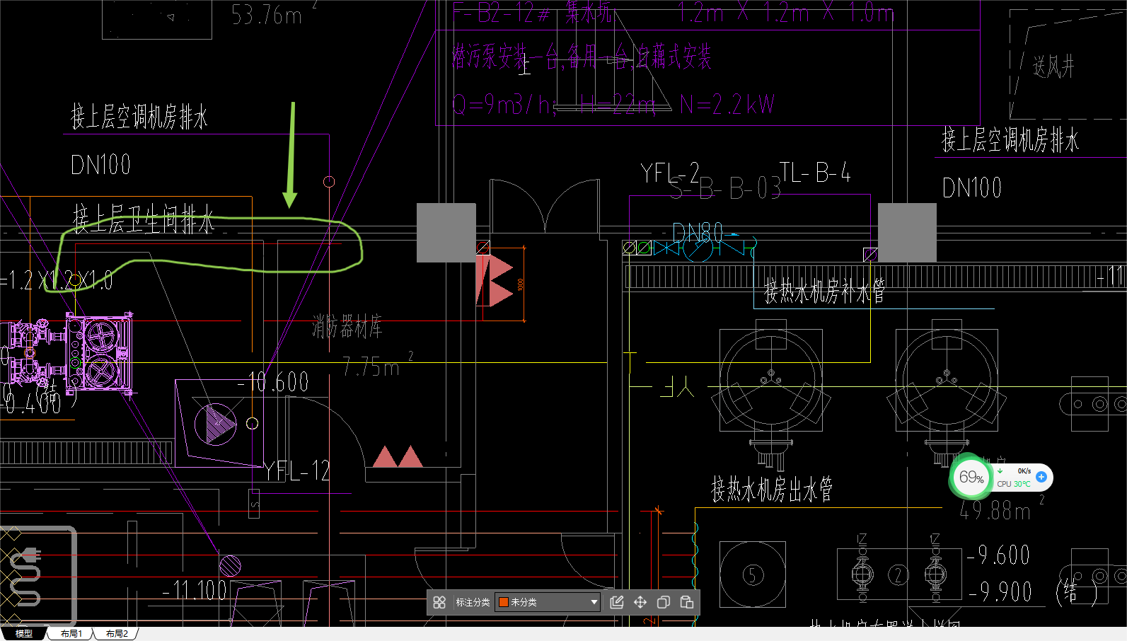
Task: Select the magenta Q=9m3/h pump parameters text
Action: click(x=613, y=105)
